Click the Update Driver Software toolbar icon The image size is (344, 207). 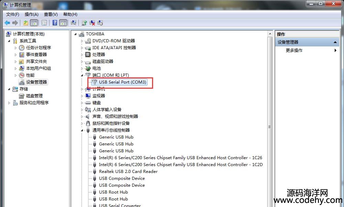click(x=84, y=23)
